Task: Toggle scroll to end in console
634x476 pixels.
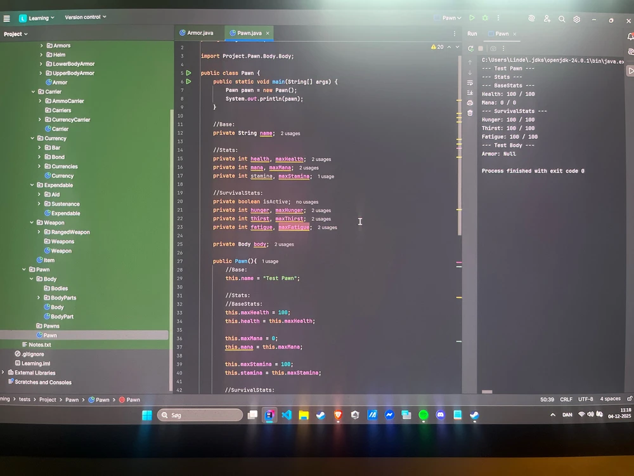Action: pyautogui.click(x=470, y=93)
